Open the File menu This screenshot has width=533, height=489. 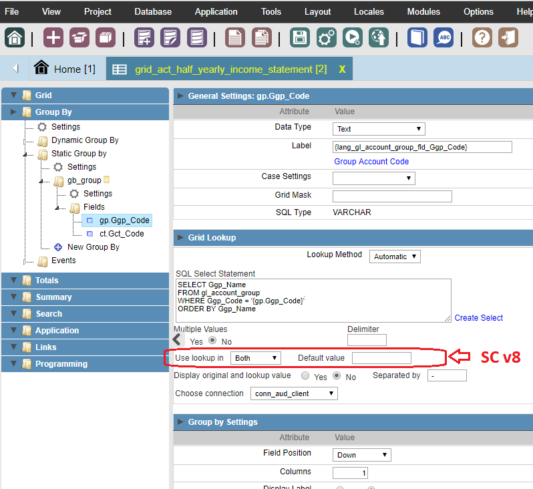point(11,11)
